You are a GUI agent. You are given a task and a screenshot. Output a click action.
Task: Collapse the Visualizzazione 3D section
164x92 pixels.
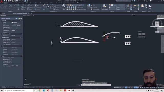click(21, 34)
